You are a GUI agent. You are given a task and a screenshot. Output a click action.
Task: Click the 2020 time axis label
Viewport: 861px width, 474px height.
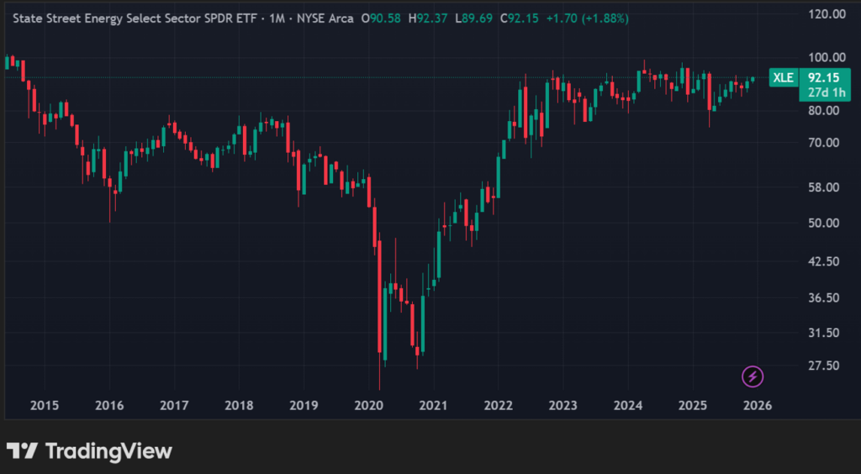368,406
